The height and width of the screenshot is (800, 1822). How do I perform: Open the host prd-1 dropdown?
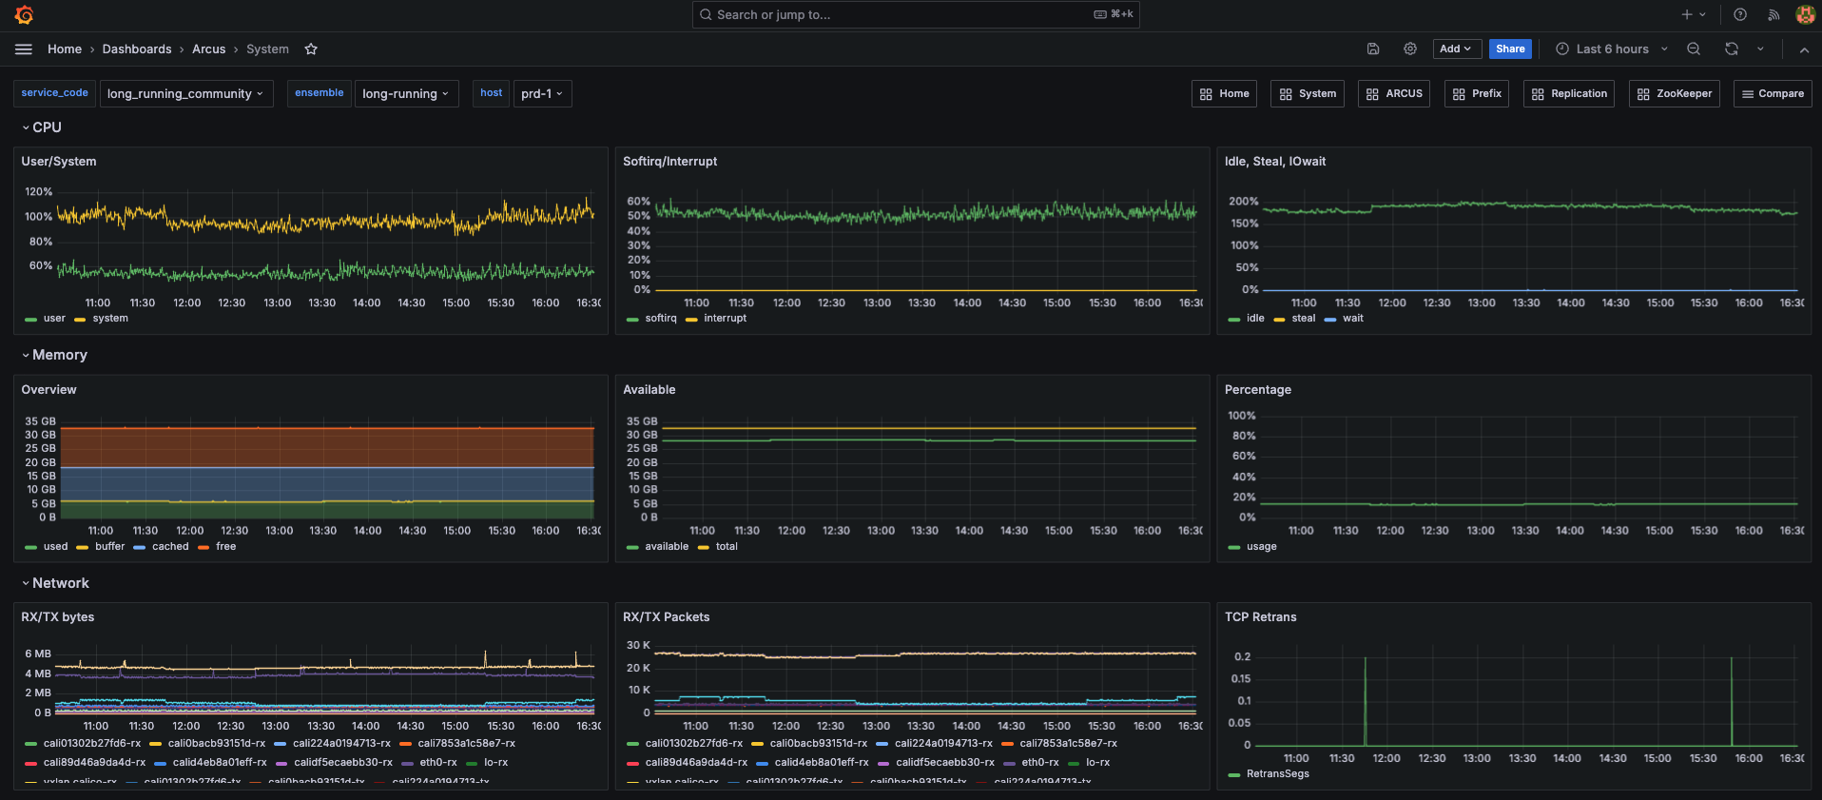tap(542, 94)
